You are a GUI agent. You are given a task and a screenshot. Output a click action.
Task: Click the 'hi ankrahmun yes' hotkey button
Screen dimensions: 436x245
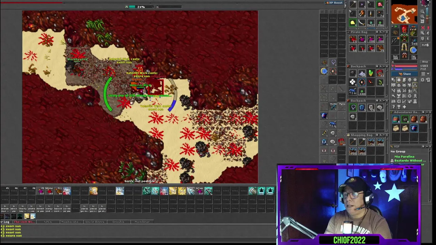[x=5, y=209]
